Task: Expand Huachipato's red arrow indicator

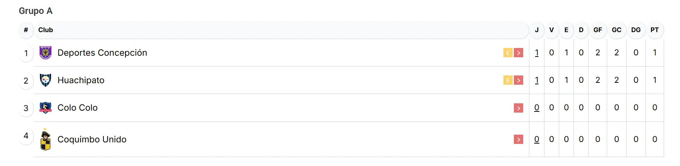Action: click(519, 80)
